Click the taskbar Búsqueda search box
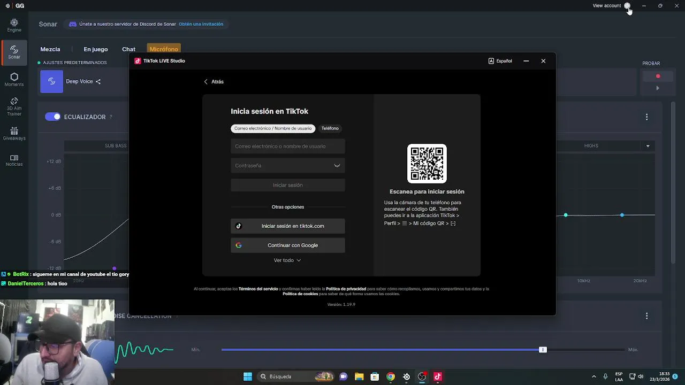This screenshot has width=685, height=385. click(296, 376)
